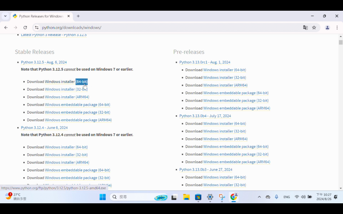
Task: Open site information icon in address bar
Action: [x=37, y=27]
